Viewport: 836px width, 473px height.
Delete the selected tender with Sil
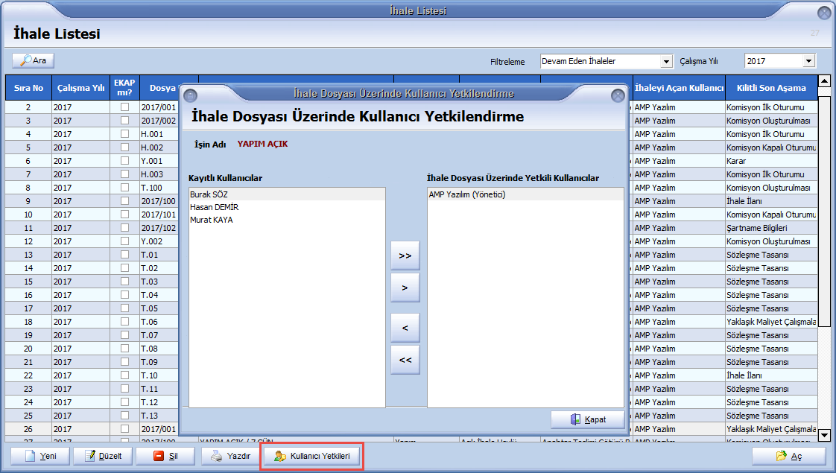(165, 456)
